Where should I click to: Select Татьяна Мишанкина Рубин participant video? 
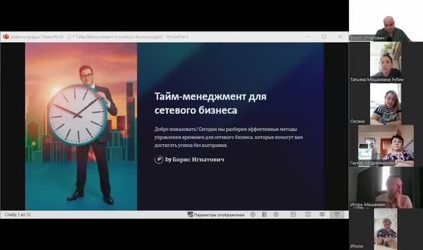pos(386,62)
